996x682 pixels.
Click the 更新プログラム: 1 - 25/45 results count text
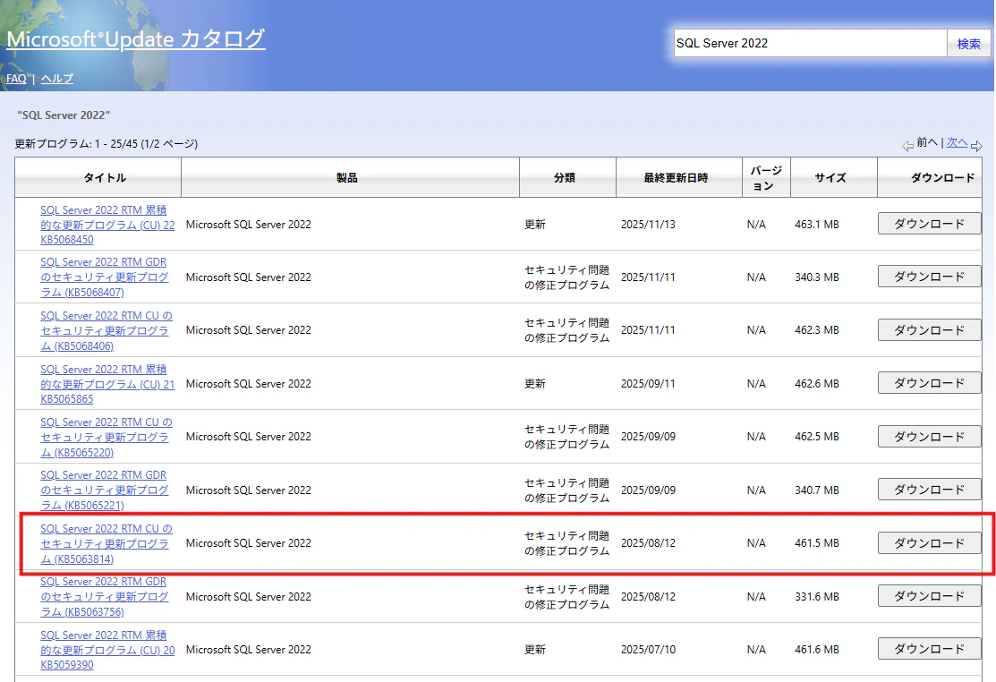tap(106, 144)
